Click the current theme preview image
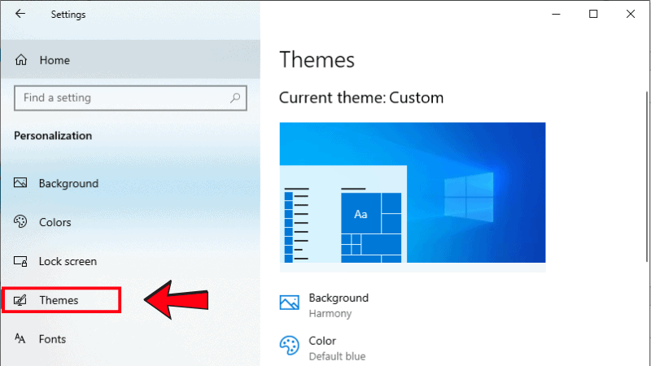 point(412,194)
